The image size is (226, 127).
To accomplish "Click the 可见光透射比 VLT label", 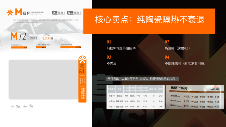I will 17,45.
